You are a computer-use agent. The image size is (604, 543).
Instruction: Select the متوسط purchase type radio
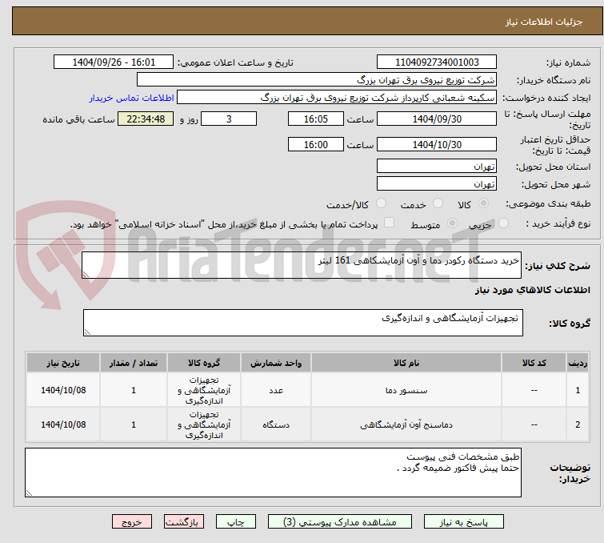pos(452,223)
